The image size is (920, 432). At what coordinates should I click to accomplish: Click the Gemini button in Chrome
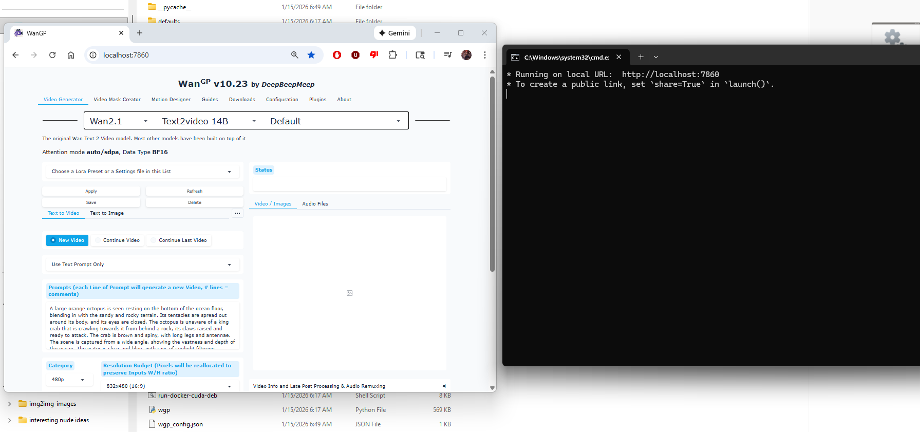coord(395,33)
